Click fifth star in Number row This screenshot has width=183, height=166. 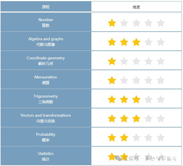[x=161, y=23]
